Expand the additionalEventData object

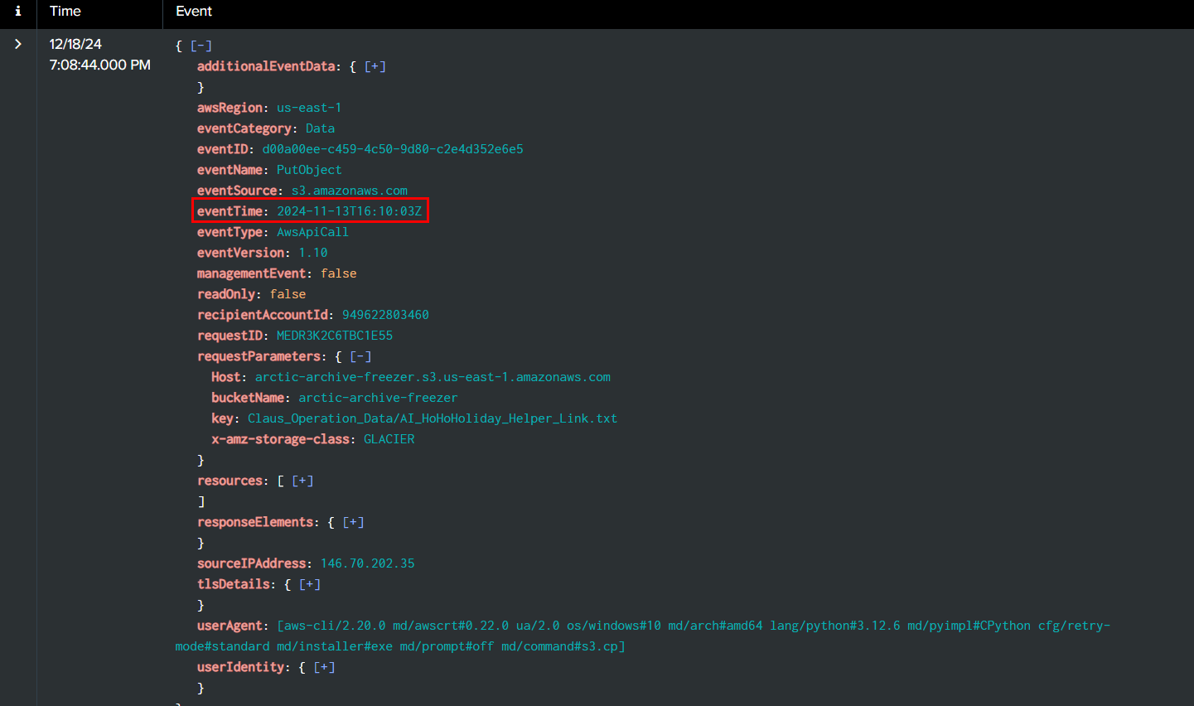point(375,66)
